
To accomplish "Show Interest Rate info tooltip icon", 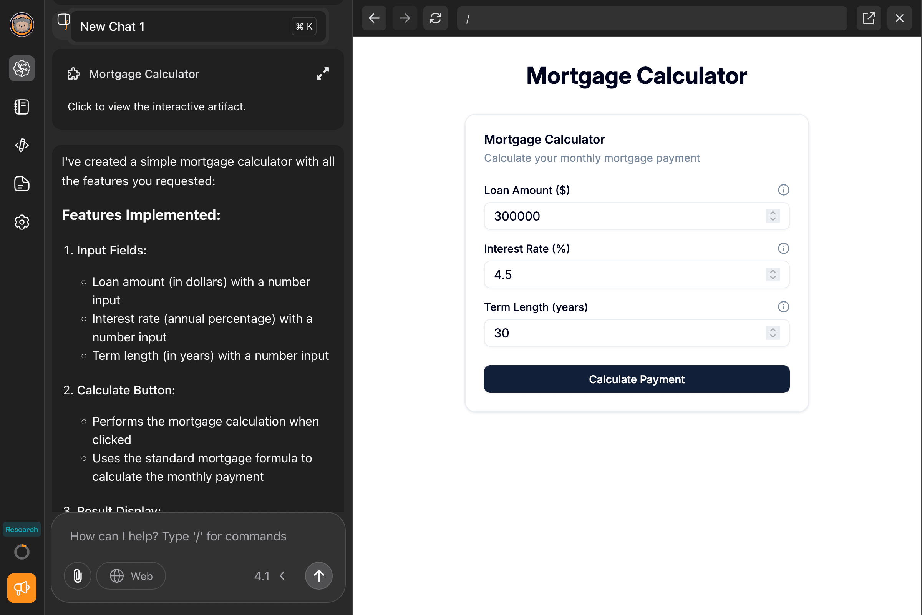I will [x=783, y=248].
